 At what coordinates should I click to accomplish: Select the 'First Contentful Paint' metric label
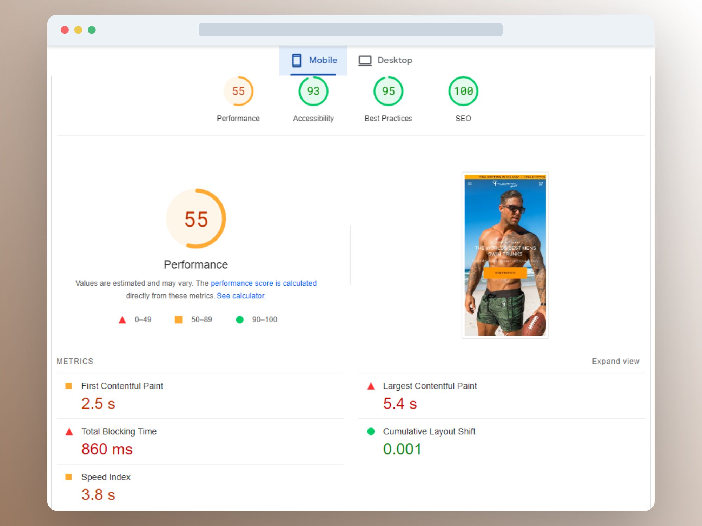122,386
